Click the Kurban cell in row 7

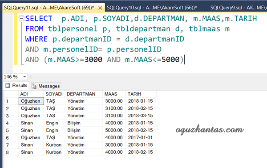[x=54, y=145]
